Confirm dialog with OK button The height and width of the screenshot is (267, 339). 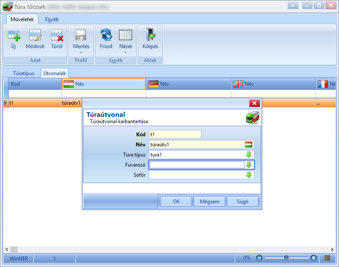(176, 202)
